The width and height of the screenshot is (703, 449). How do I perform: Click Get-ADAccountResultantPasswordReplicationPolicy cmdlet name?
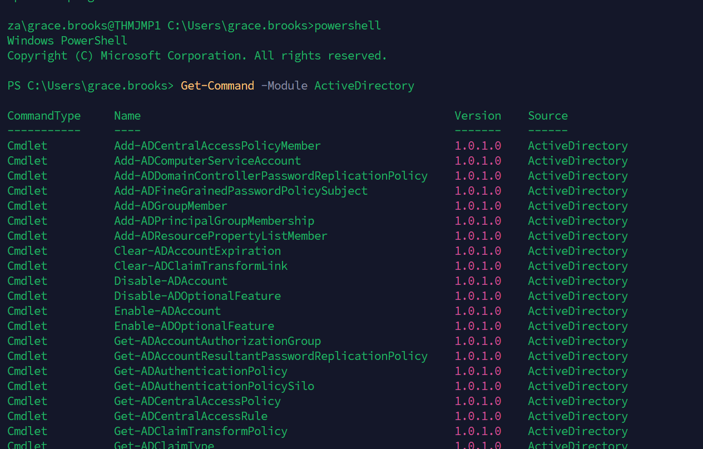point(271,356)
